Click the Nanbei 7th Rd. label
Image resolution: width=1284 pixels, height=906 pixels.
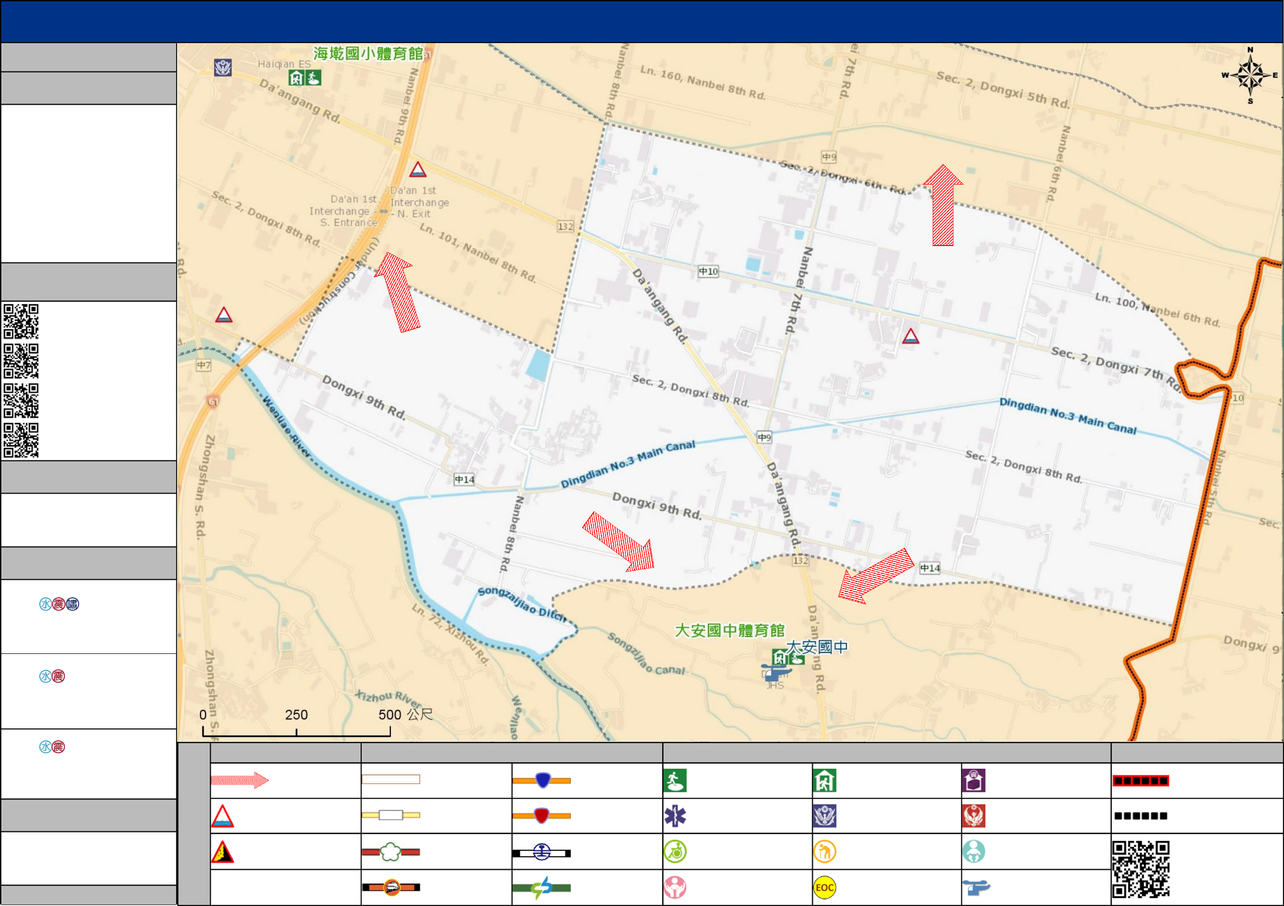(800, 291)
